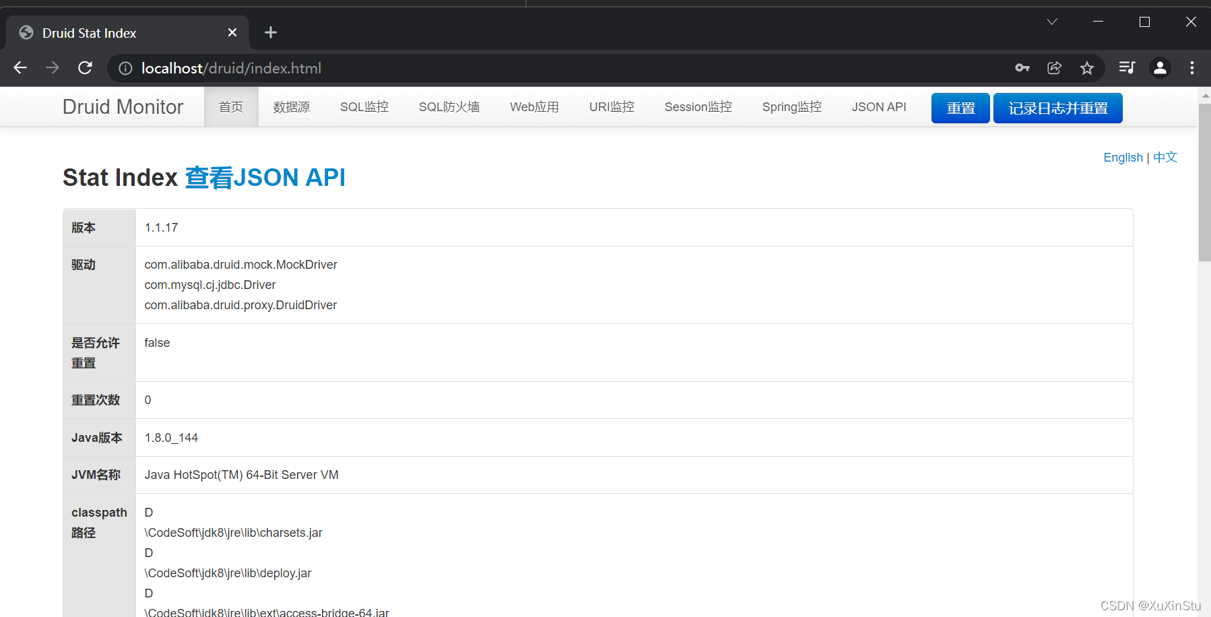
Task: Click the blue 重置 button
Action: pos(960,108)
